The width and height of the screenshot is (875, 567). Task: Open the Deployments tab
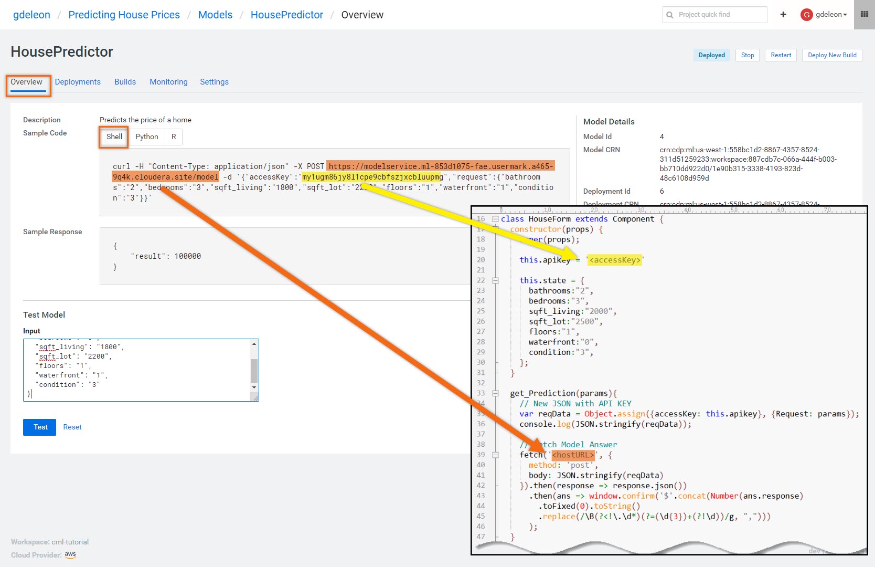pos(78,82)
